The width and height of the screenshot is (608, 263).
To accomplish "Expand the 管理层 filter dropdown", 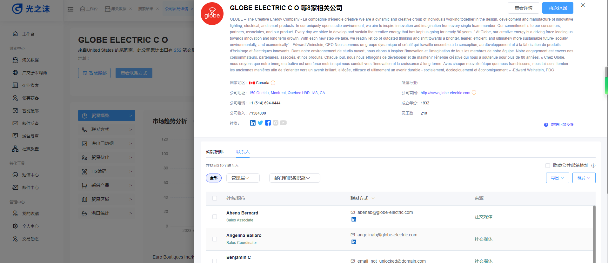I will (243, 178).
